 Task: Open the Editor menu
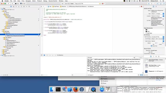34,1
